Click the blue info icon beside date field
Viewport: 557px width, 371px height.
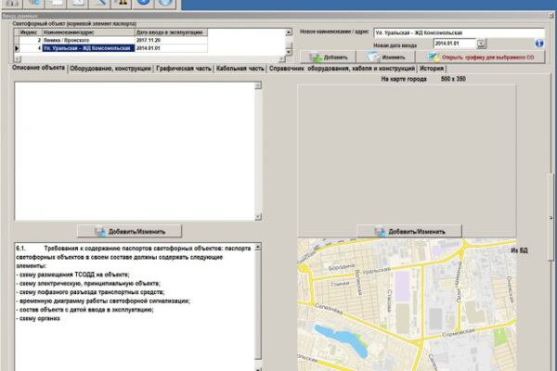coord(538,44)
